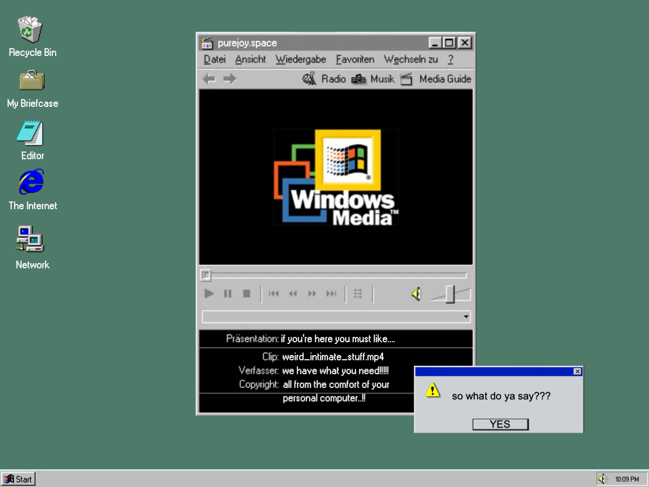Click the volume slider handle

[450, 294]
